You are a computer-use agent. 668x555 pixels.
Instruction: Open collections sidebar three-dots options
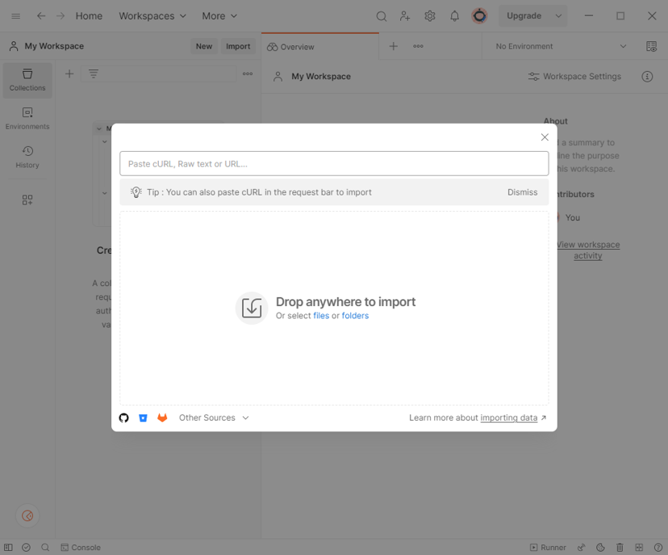[x=248, y=74]
